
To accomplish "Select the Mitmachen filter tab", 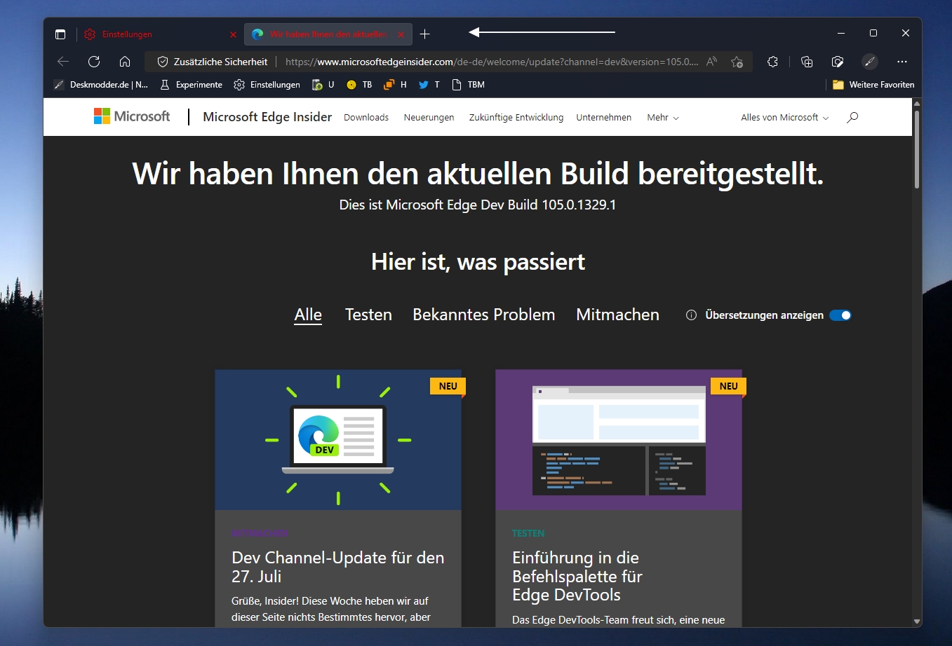I will (x=617, y=315).
